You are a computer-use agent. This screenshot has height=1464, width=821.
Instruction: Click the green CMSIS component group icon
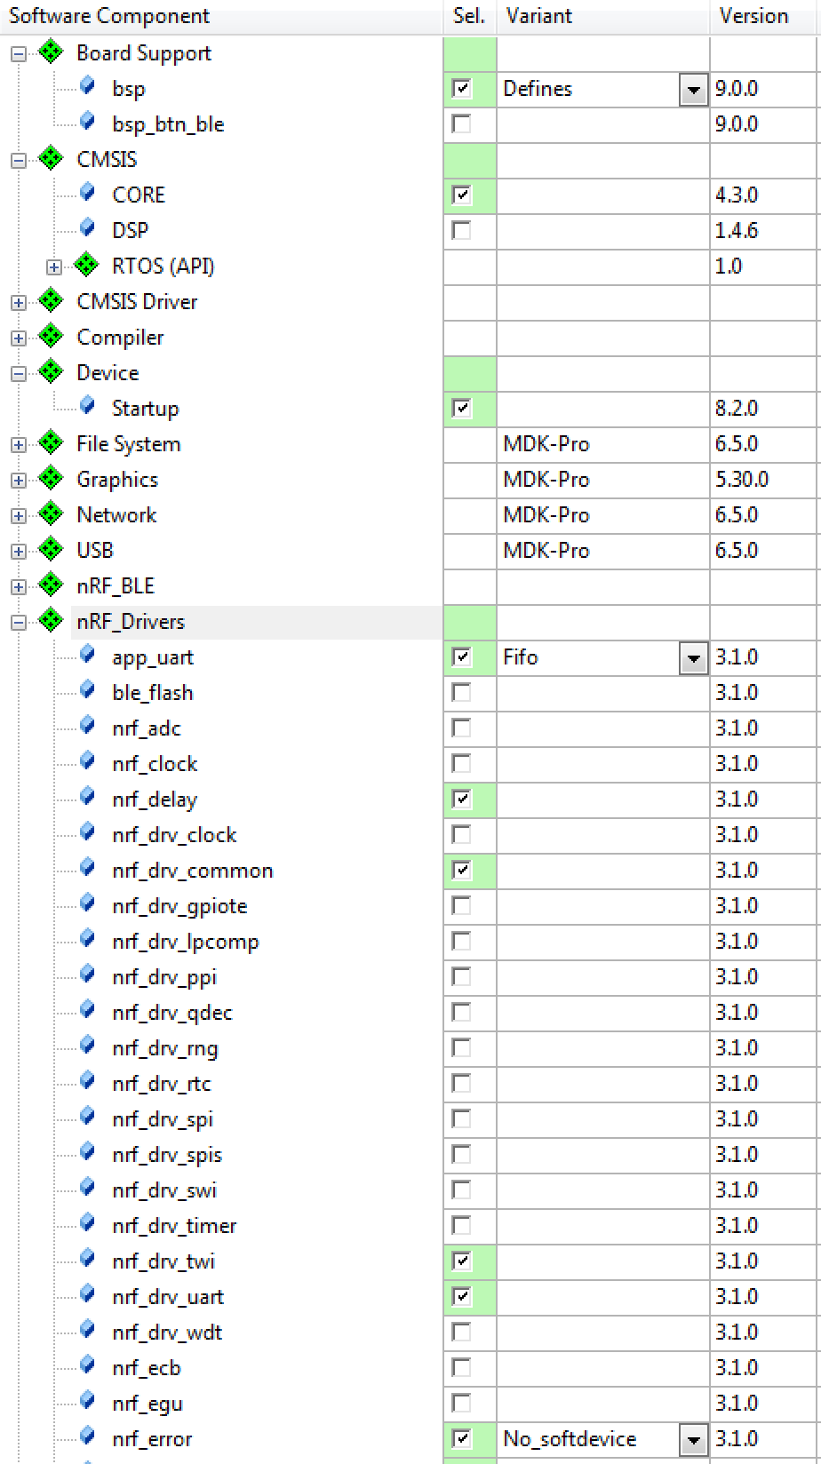[x=52, y=159]
